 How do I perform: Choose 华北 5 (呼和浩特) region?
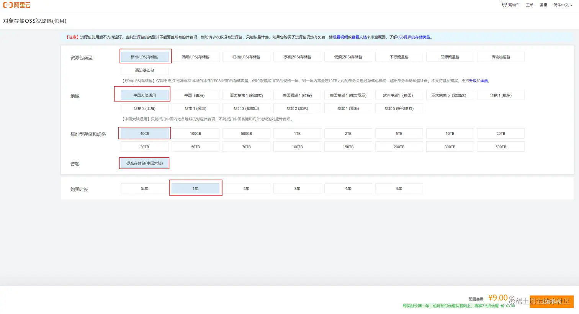coord(399,108)
